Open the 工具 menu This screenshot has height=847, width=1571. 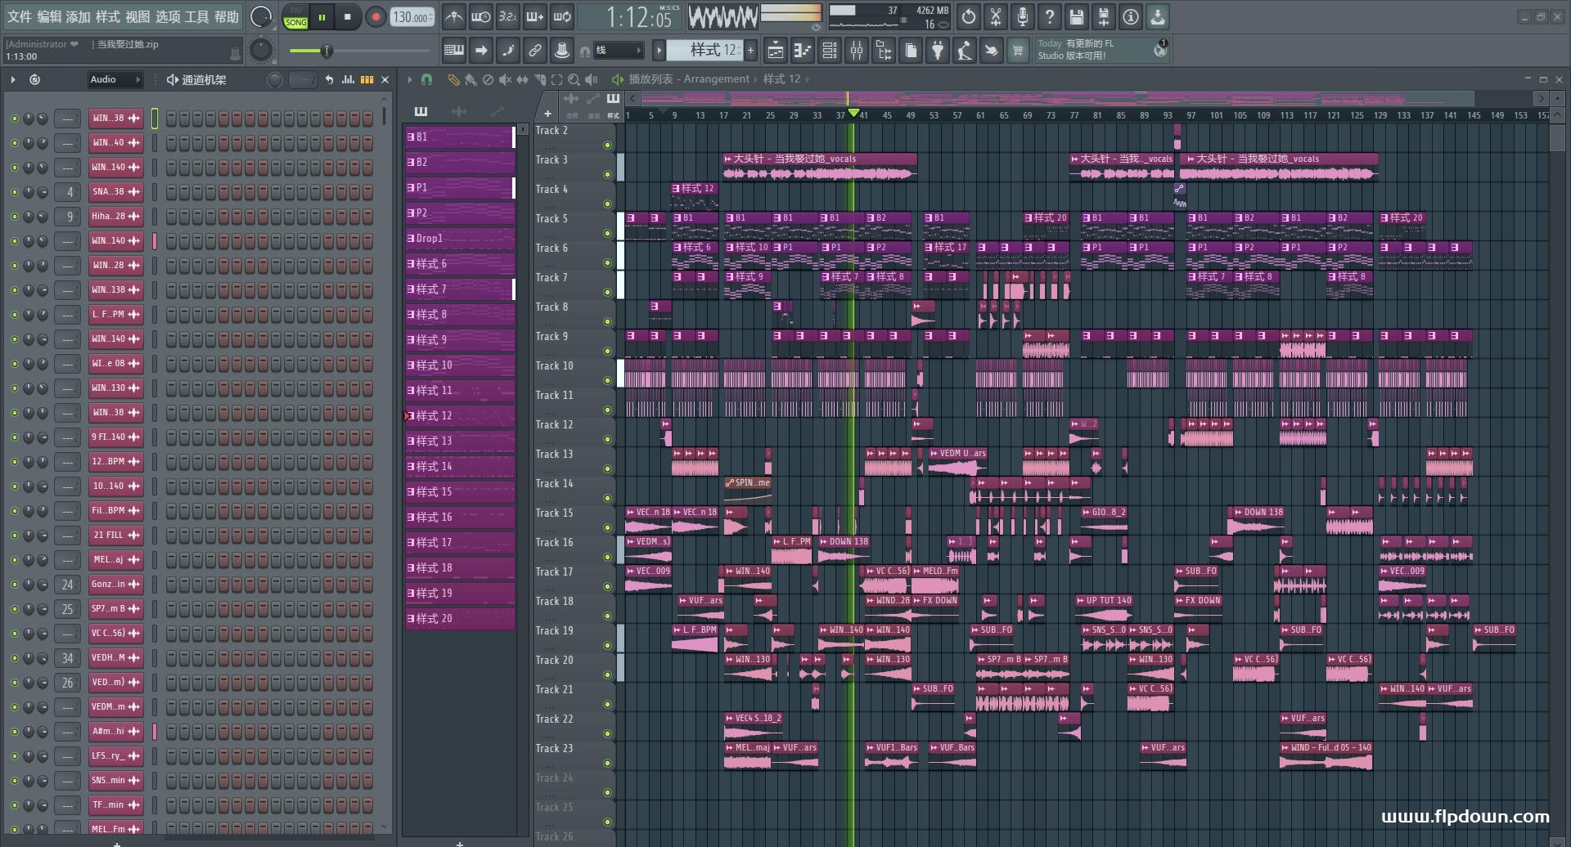point(196,17)
